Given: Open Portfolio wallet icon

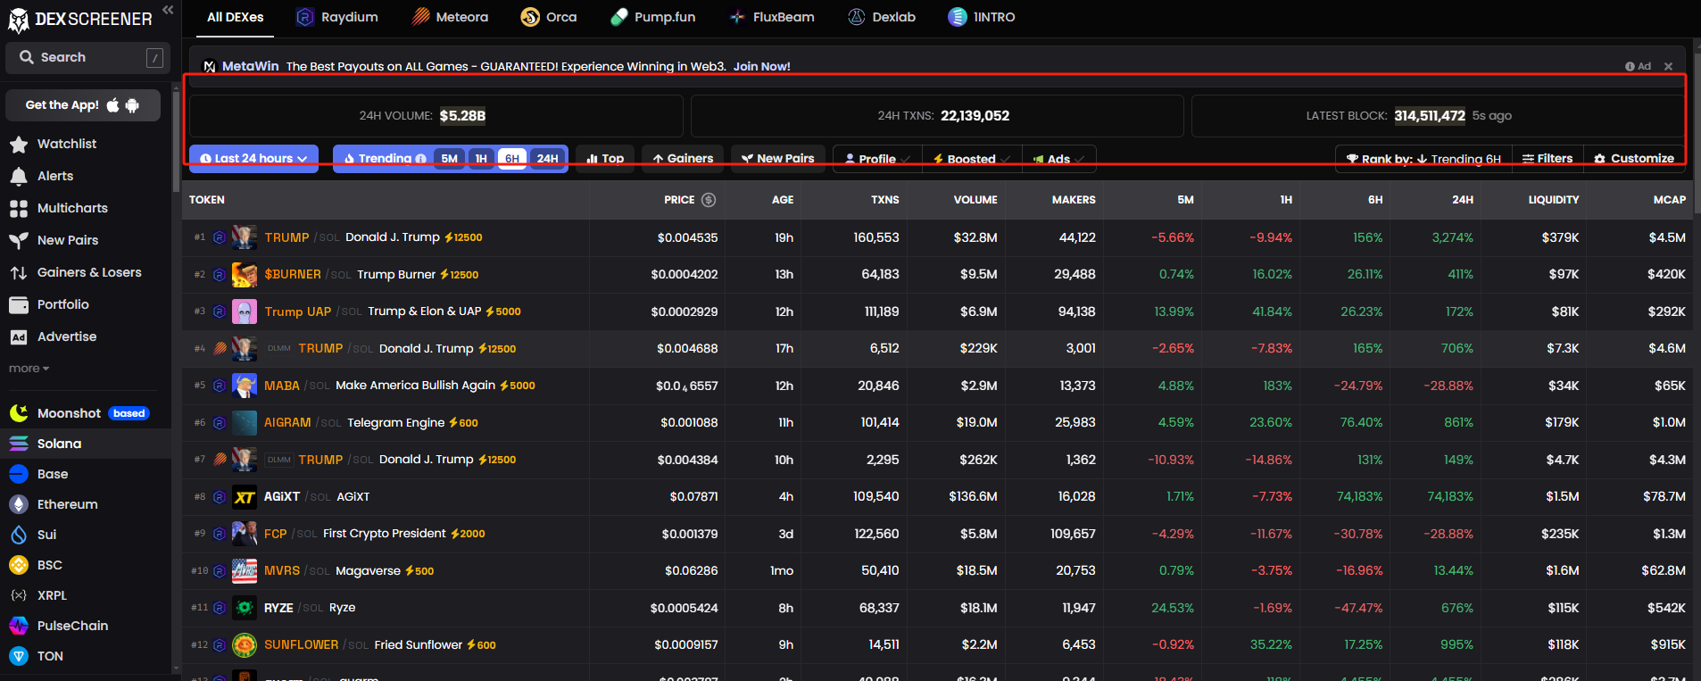Looking at the screenshot, I should [x=19, y=304].
